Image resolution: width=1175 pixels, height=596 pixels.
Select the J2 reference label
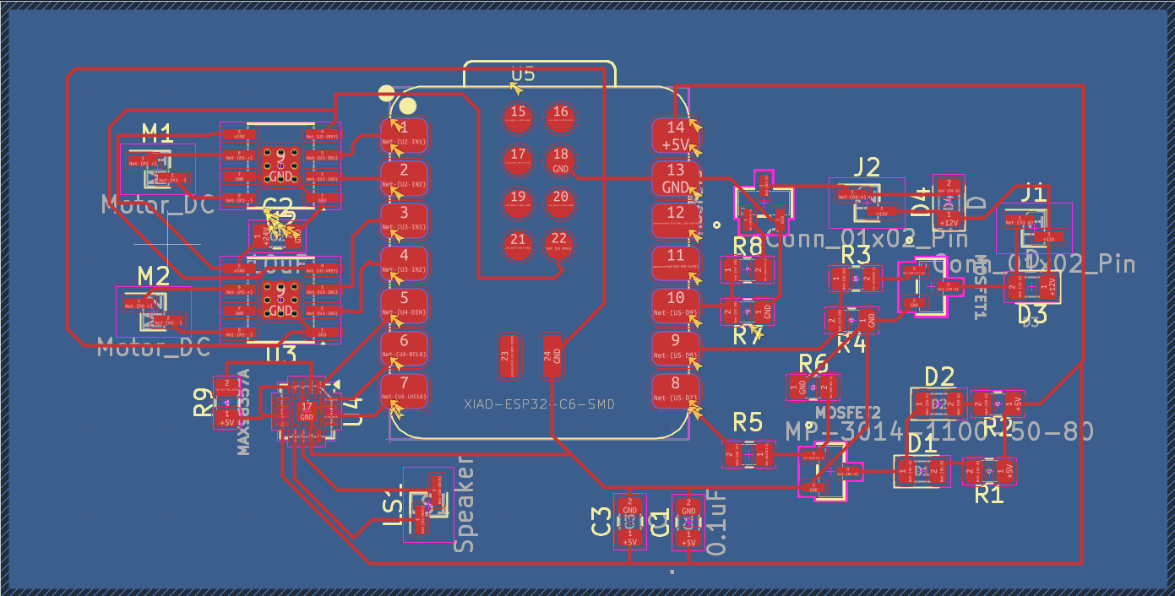click(x=867, y=165)
